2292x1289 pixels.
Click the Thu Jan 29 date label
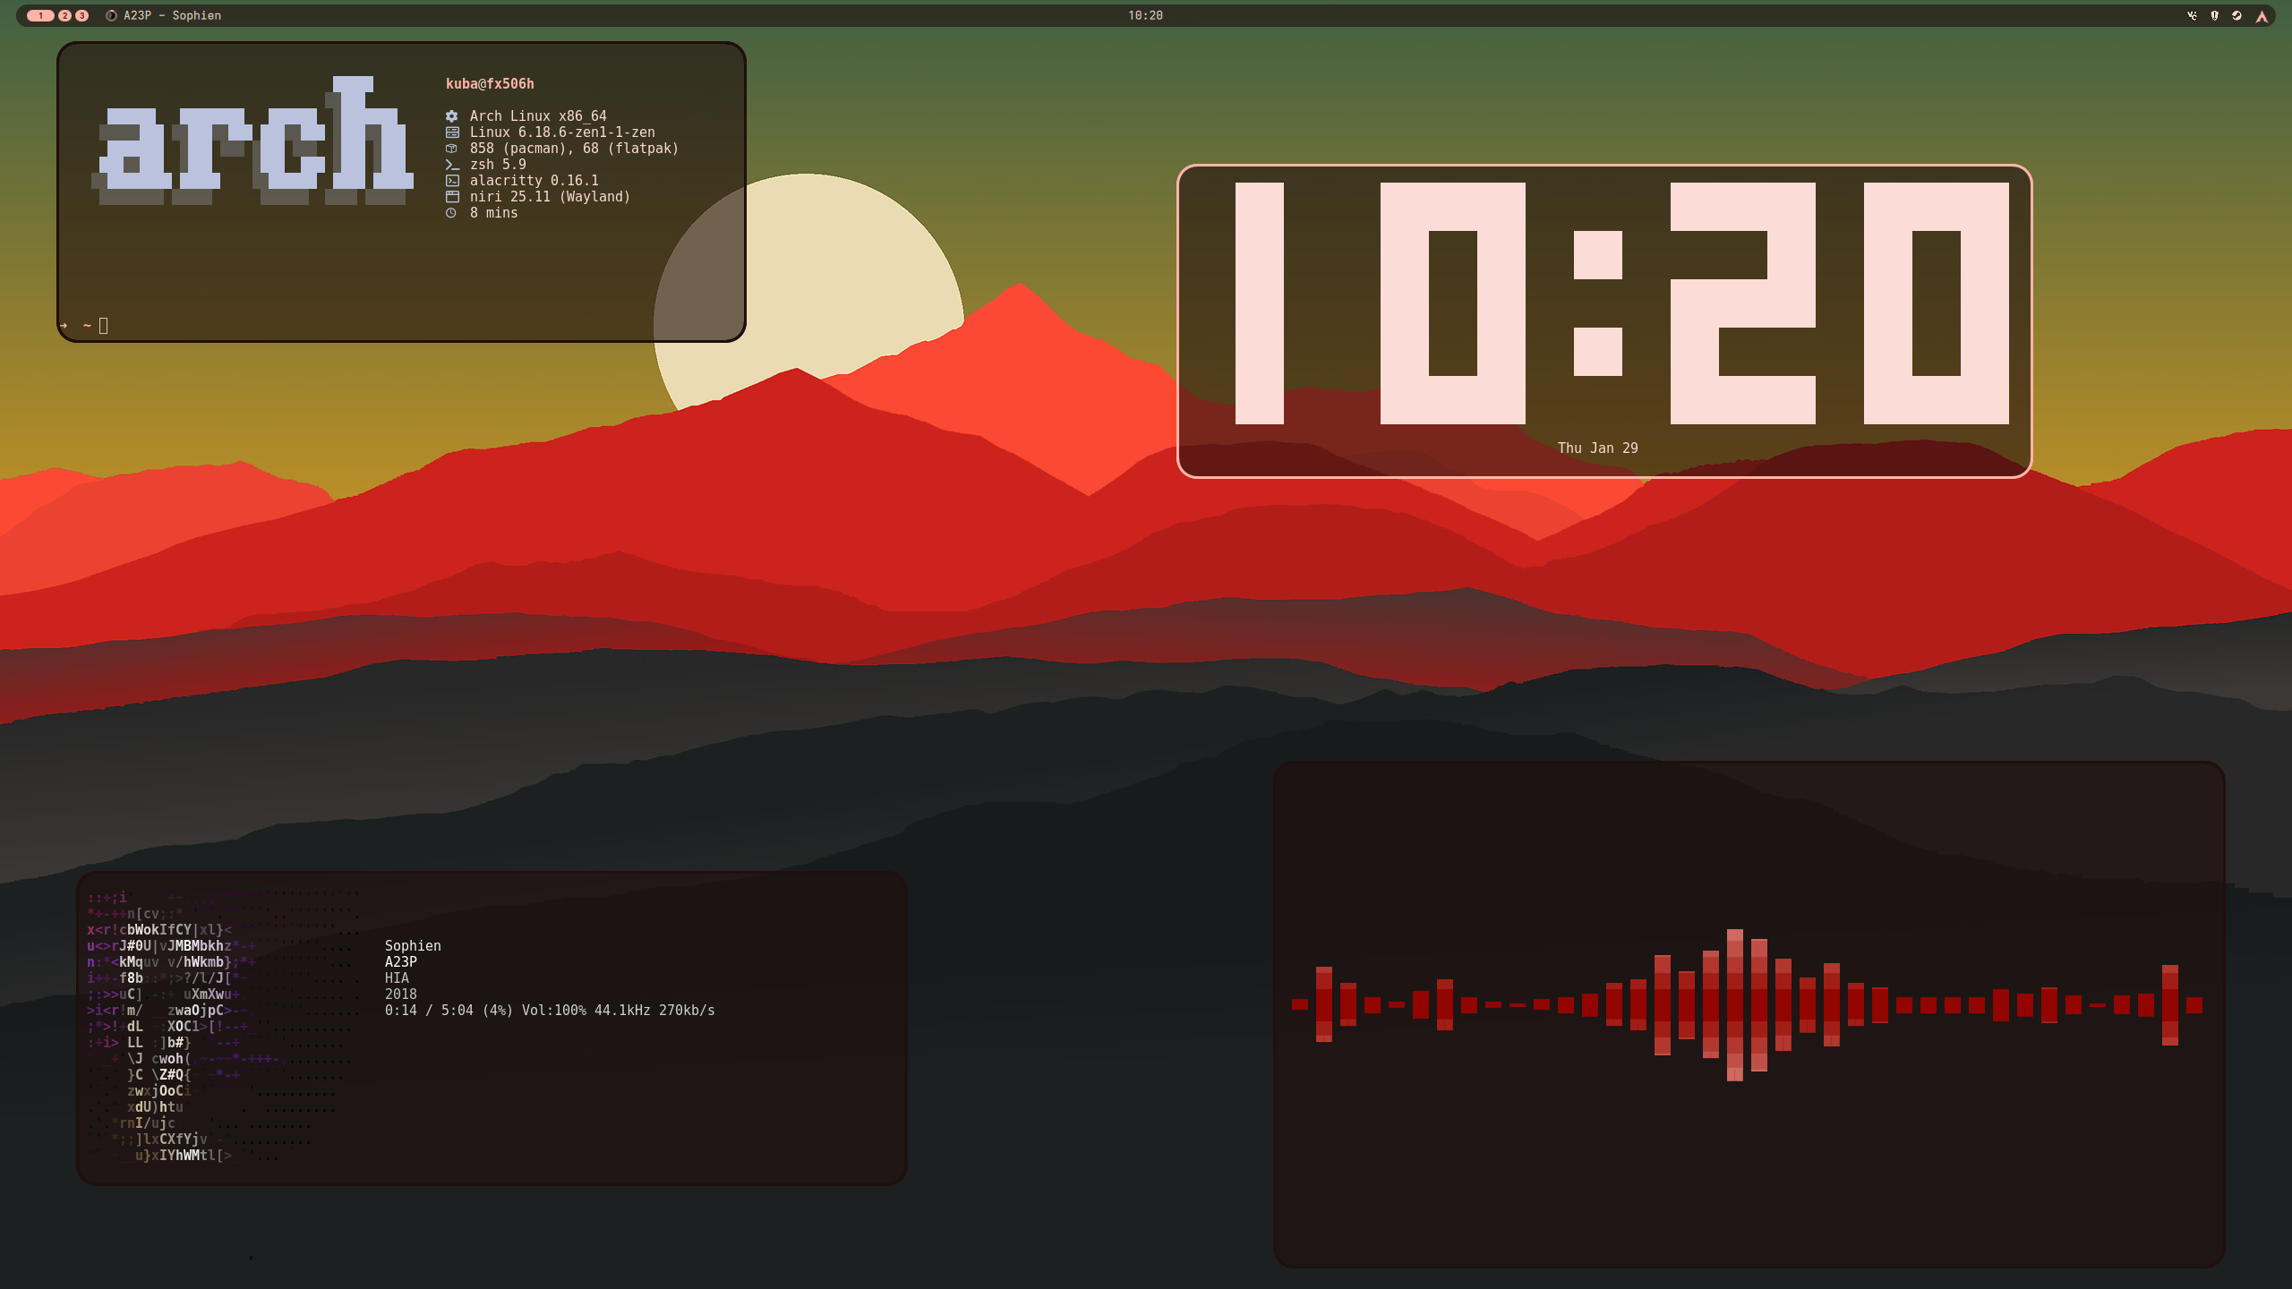(1597, 448)
